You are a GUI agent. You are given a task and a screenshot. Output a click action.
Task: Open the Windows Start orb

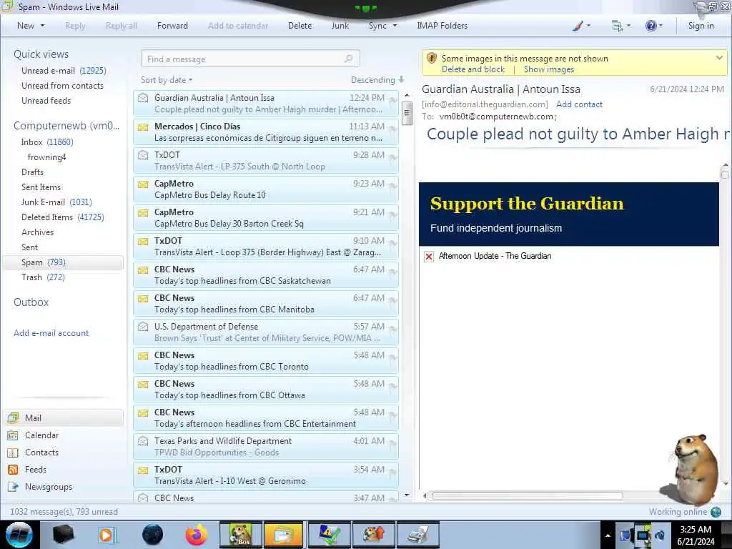click(19, 535)
